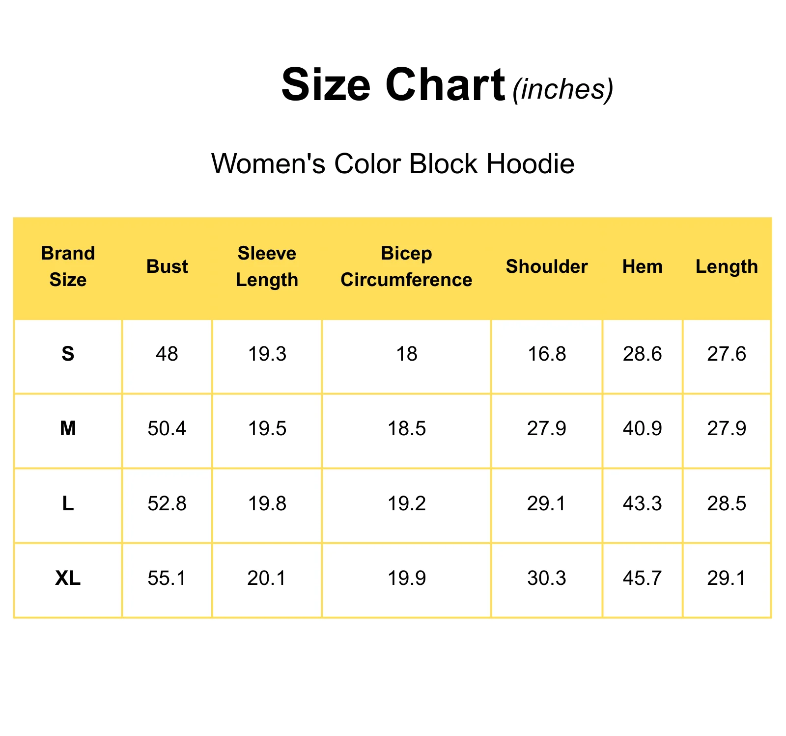Select the size L row label
The width and height of the screenshot is (786, 736).
pyautogui.click(x=68, y=503)
